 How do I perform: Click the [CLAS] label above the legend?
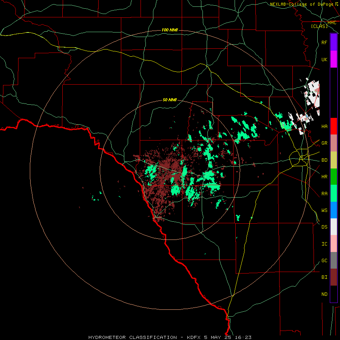tap(319, 26)
